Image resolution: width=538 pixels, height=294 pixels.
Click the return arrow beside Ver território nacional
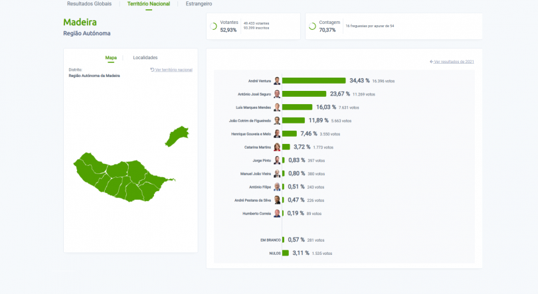[152, 70]
